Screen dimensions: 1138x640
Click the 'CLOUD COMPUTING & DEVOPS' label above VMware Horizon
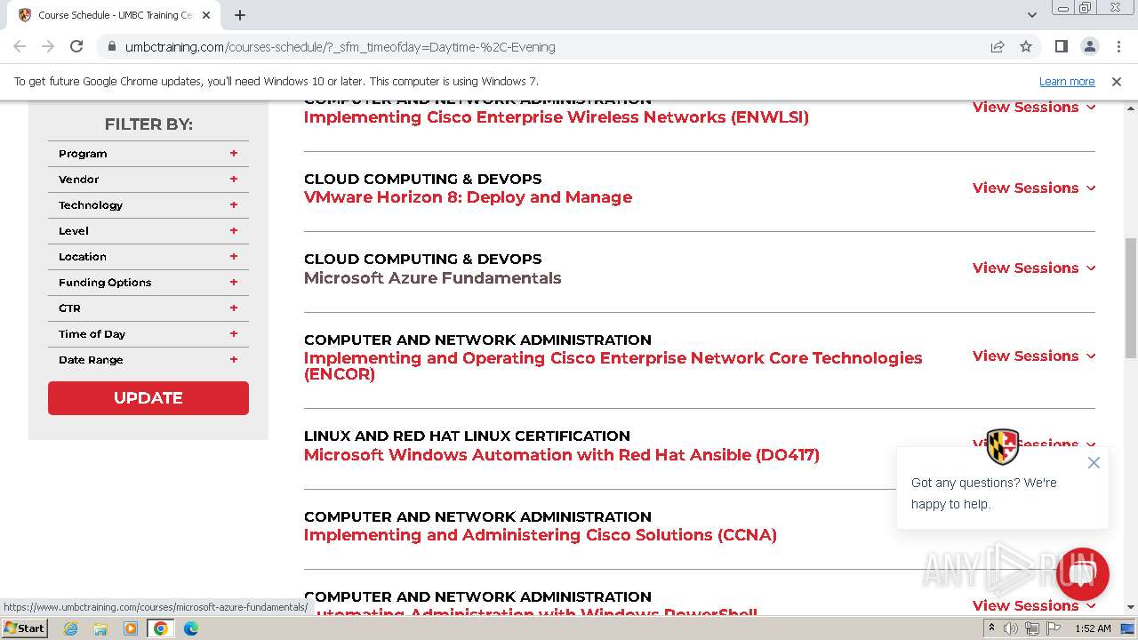(x=422, y=179)
